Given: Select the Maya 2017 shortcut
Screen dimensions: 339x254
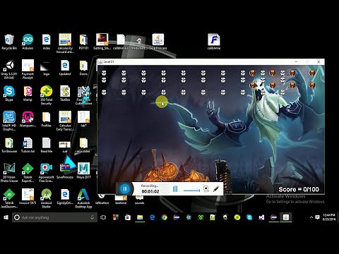Looking at the screenshot, I should tap(83, 171).
